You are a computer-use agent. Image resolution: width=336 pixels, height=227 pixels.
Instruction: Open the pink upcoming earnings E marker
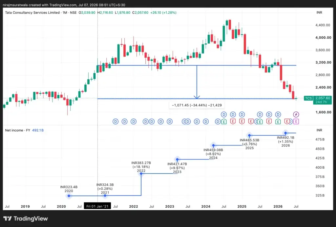point(296,122)
